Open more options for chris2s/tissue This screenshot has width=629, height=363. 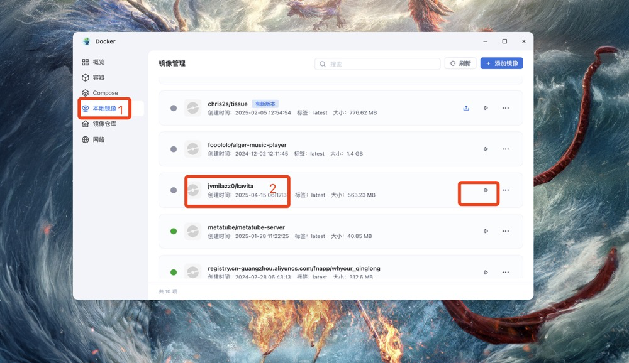pos(506,108)
